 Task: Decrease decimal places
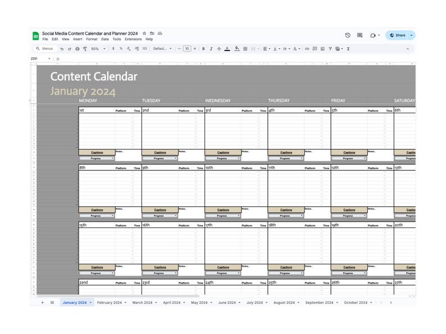click(x=129, y=49)
